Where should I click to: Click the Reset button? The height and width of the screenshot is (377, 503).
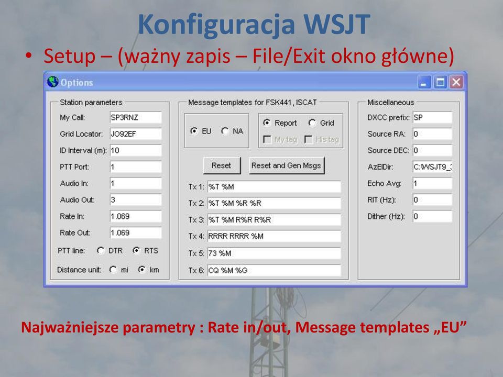tap(222, 165)
